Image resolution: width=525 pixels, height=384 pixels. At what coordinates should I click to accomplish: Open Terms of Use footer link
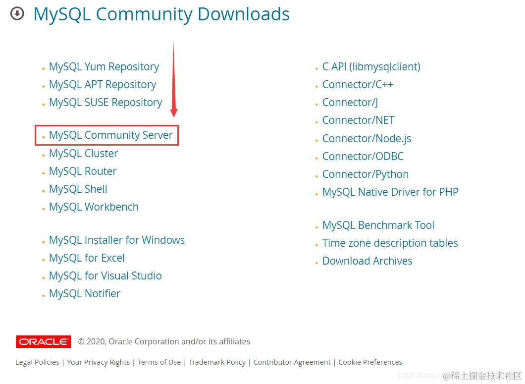[x=159, y=362]
